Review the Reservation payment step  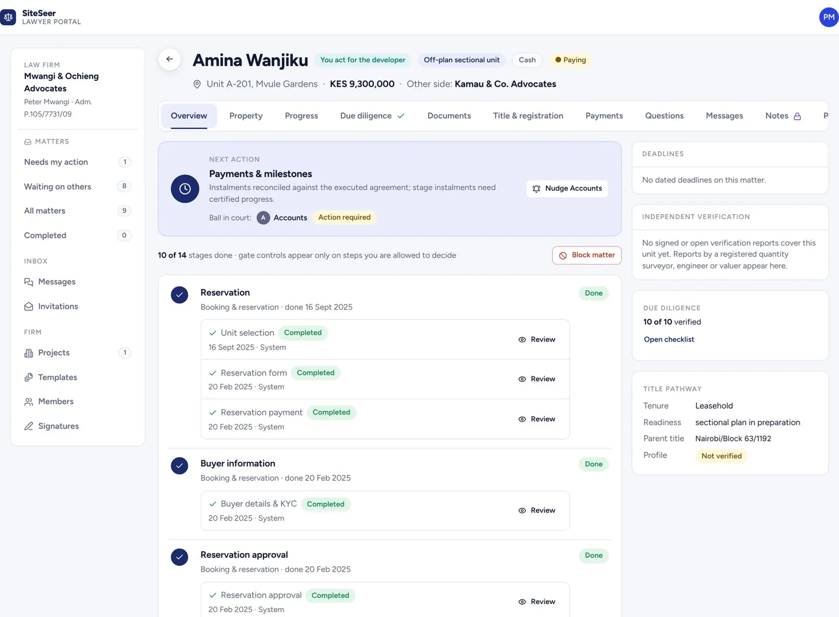(536, 419)
